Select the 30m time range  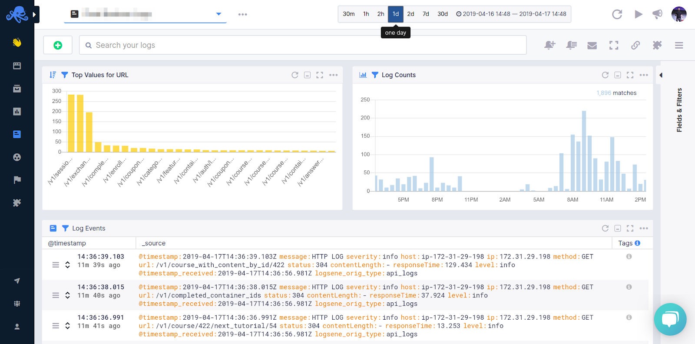(348, 14)
